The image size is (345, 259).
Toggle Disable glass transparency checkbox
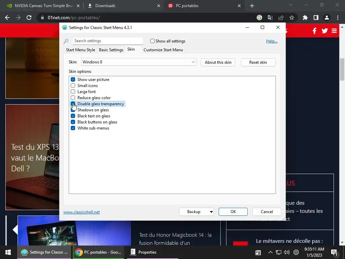pyautogui.click(x=73, y=104)
